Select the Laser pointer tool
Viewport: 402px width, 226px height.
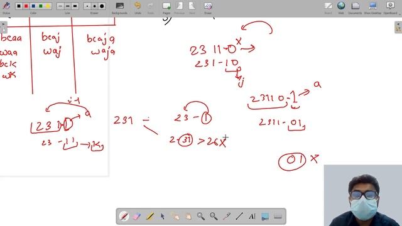coord(227,217)
